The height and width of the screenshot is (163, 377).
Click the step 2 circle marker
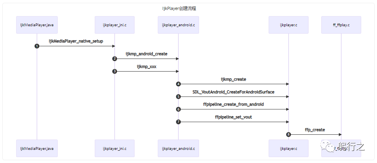point(115,59)
